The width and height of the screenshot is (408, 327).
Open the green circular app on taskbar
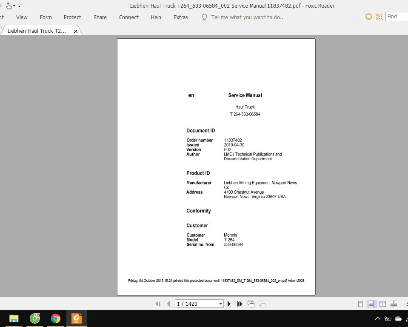tap(35, 318)
